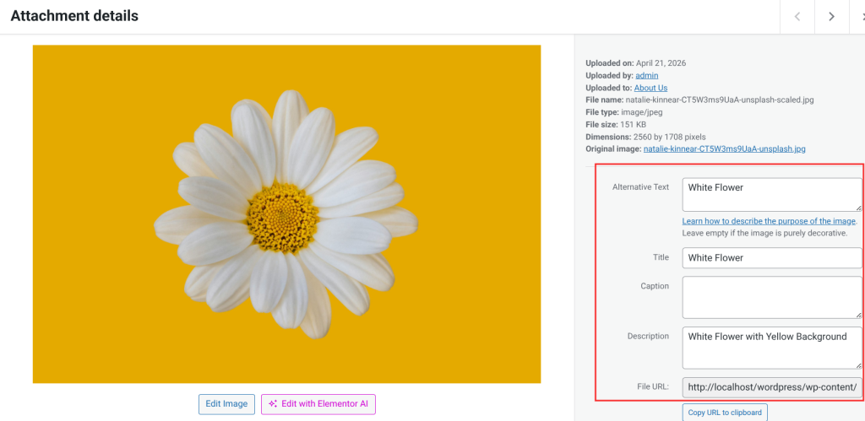Go to next attachment arrow

click(x=831, y=17)
